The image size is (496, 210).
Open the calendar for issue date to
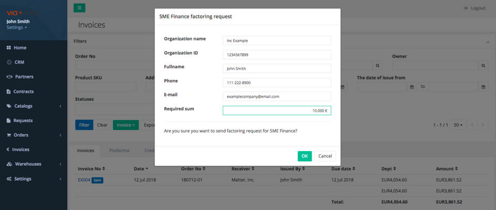(x=484, y=87)
